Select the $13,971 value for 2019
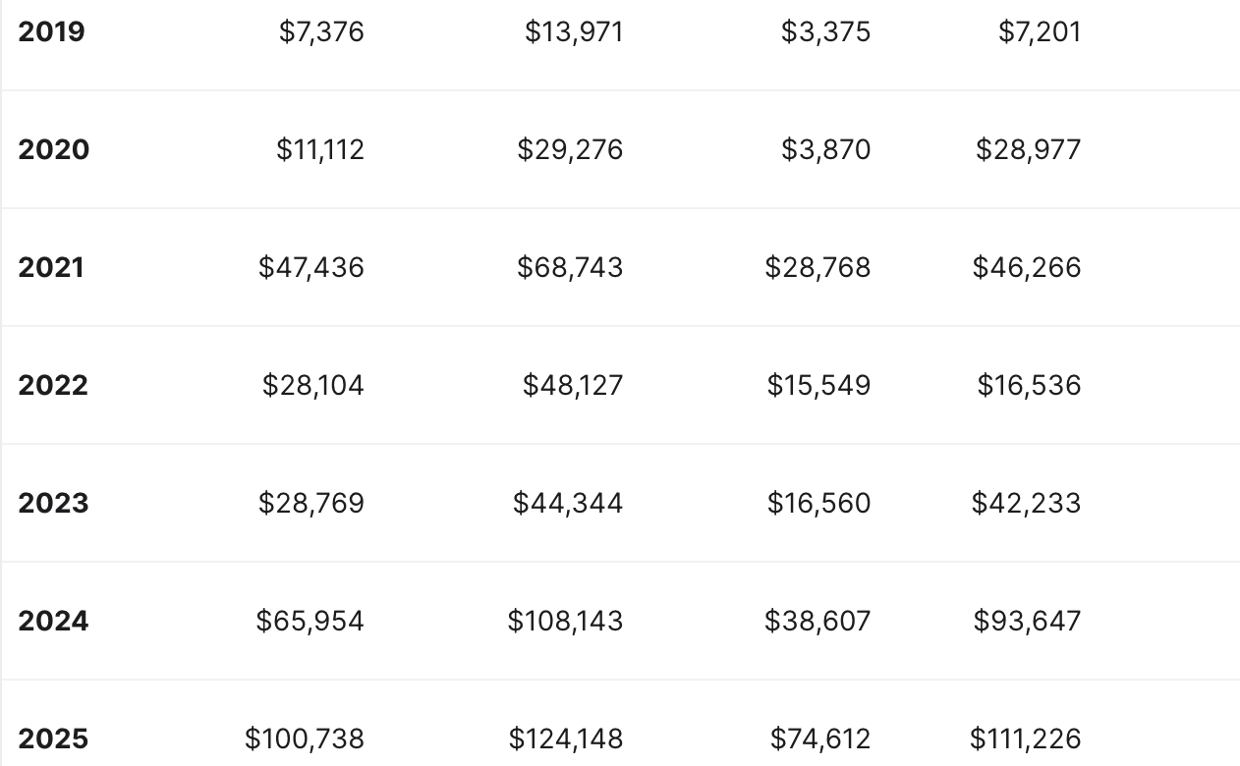1240x766 pixels. 574,31
